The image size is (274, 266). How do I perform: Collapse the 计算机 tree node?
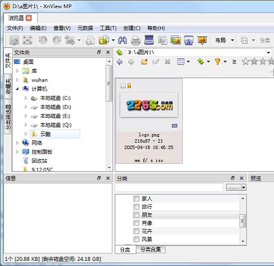tap(17, 89)
